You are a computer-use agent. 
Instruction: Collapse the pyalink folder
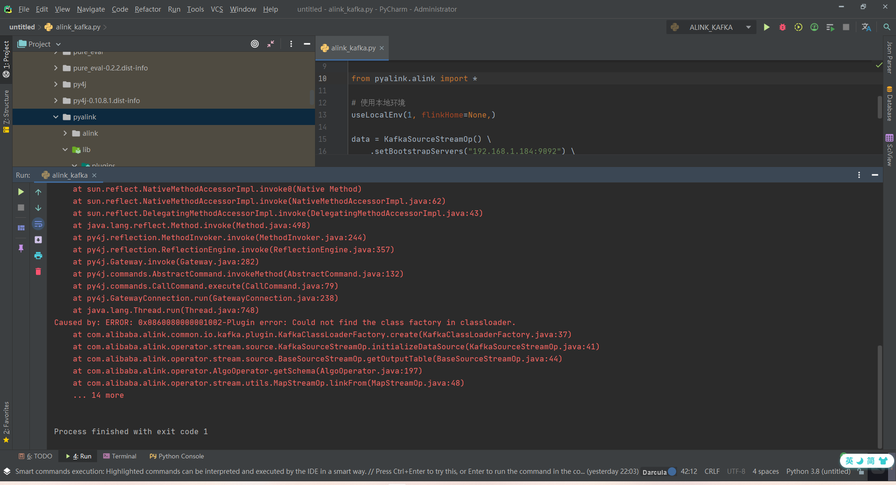(56, 117)
